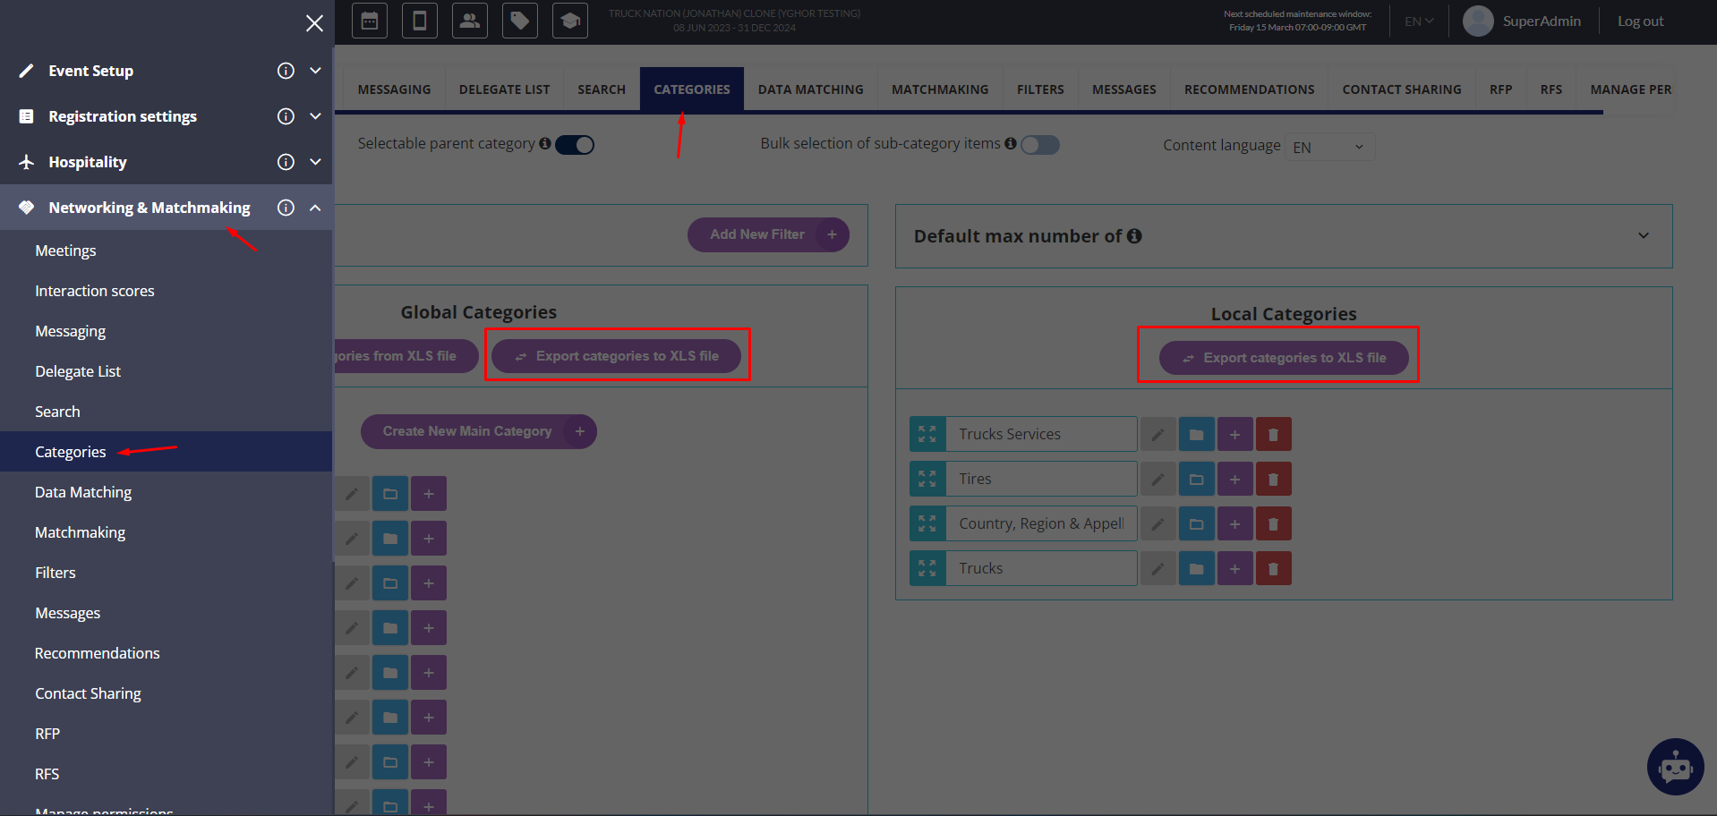The image size is (1717, 816).
Task: Collapse the Networking & Matchmaking section
Action: (315, 208)
